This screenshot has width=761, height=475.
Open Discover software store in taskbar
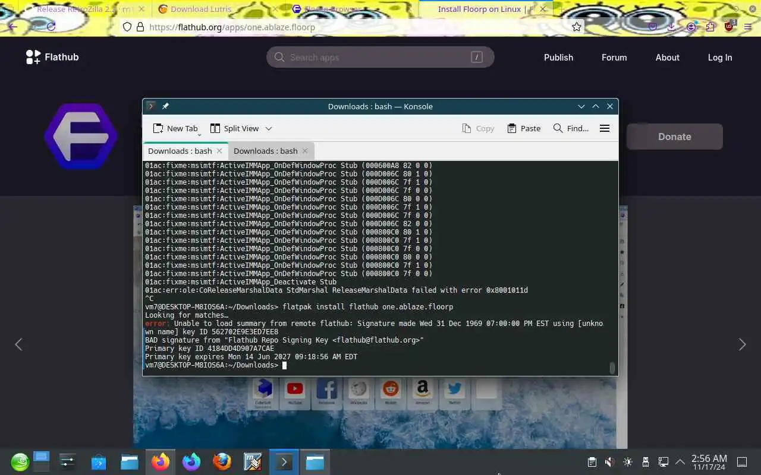[x=98, y=461]
